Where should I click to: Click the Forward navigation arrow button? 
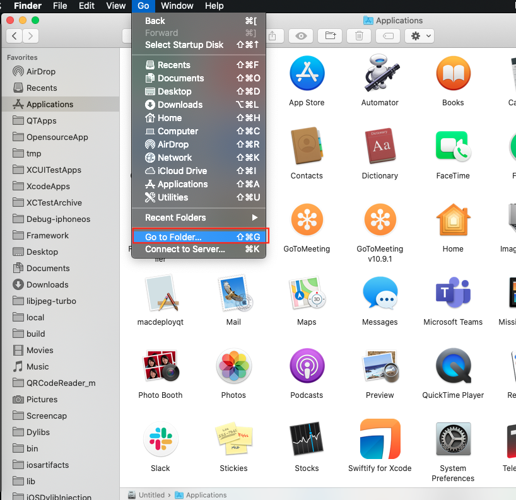click(x=31, y=36)
